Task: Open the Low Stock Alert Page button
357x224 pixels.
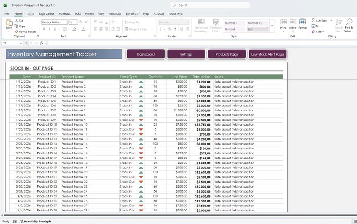Action: [x=268, y=54]
